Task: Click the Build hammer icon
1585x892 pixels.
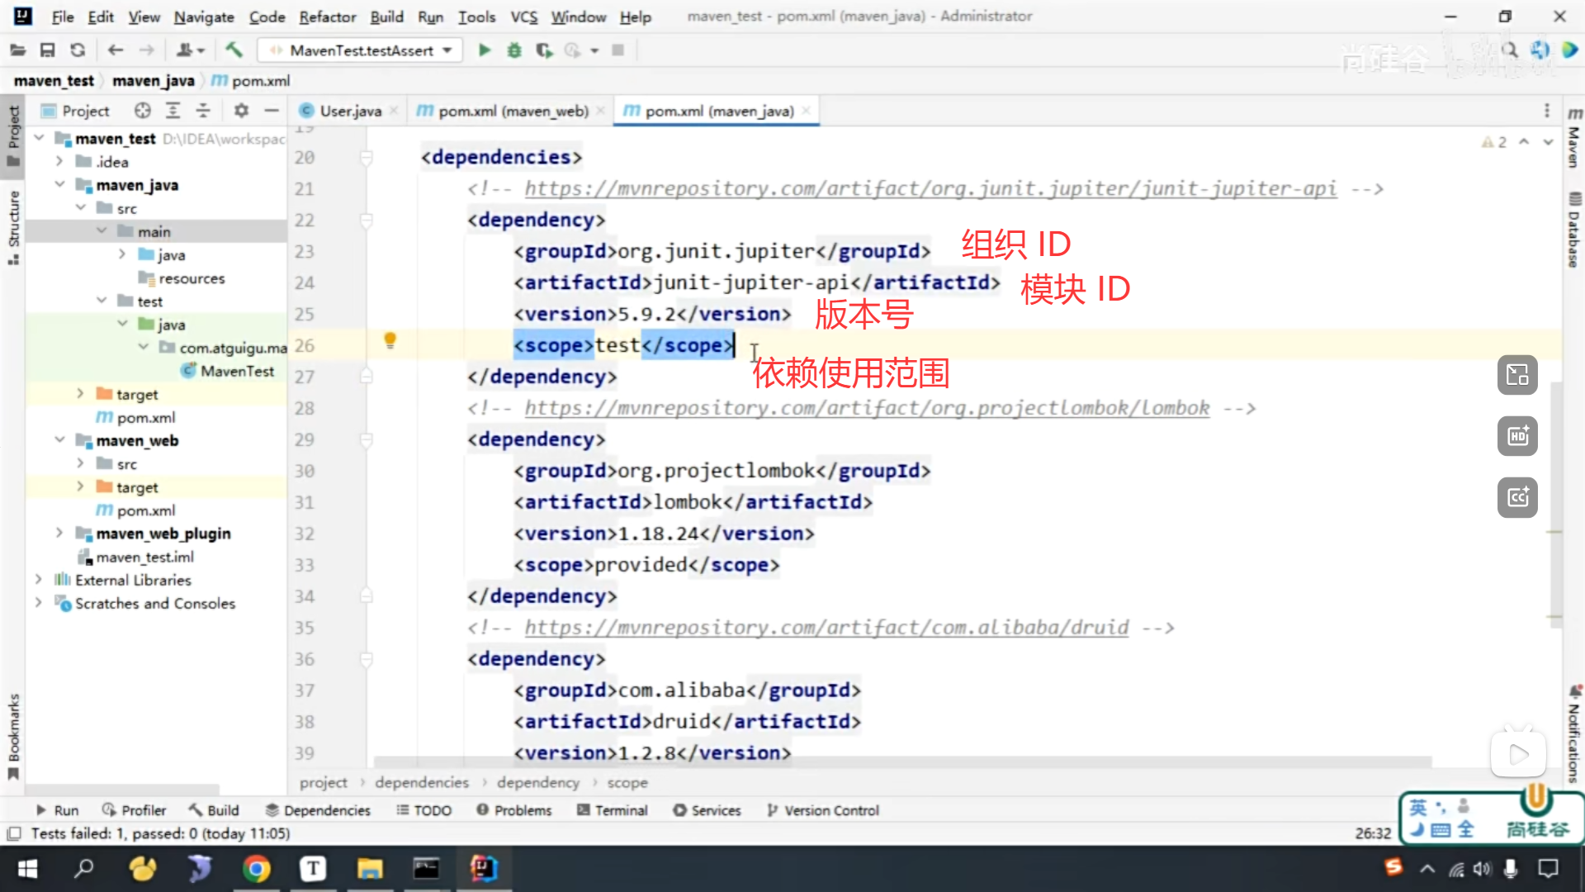Action: pyautogui.click(x=234, y=50)
